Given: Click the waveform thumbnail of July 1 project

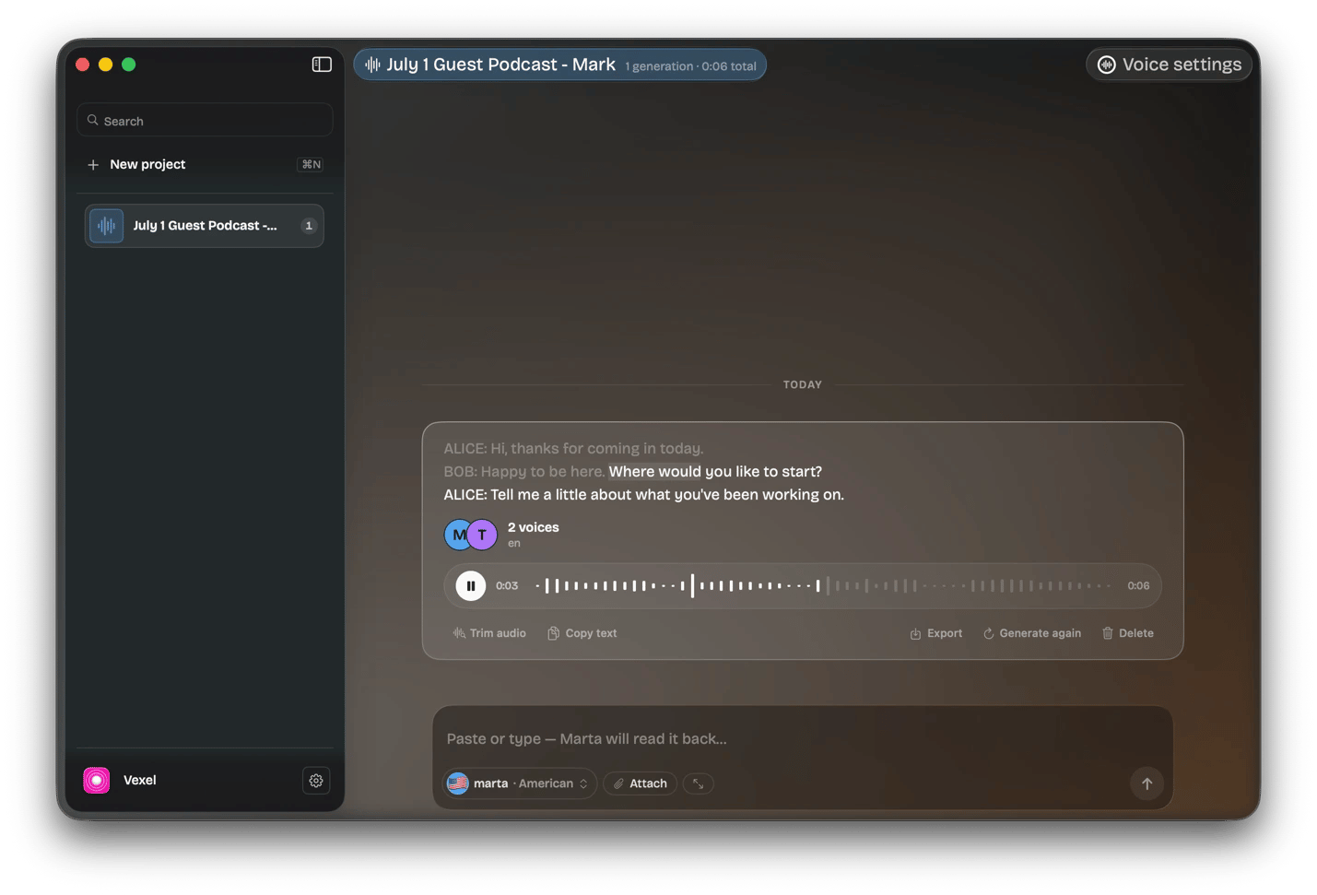Looking at the screenshot, I should coord(107,226).
